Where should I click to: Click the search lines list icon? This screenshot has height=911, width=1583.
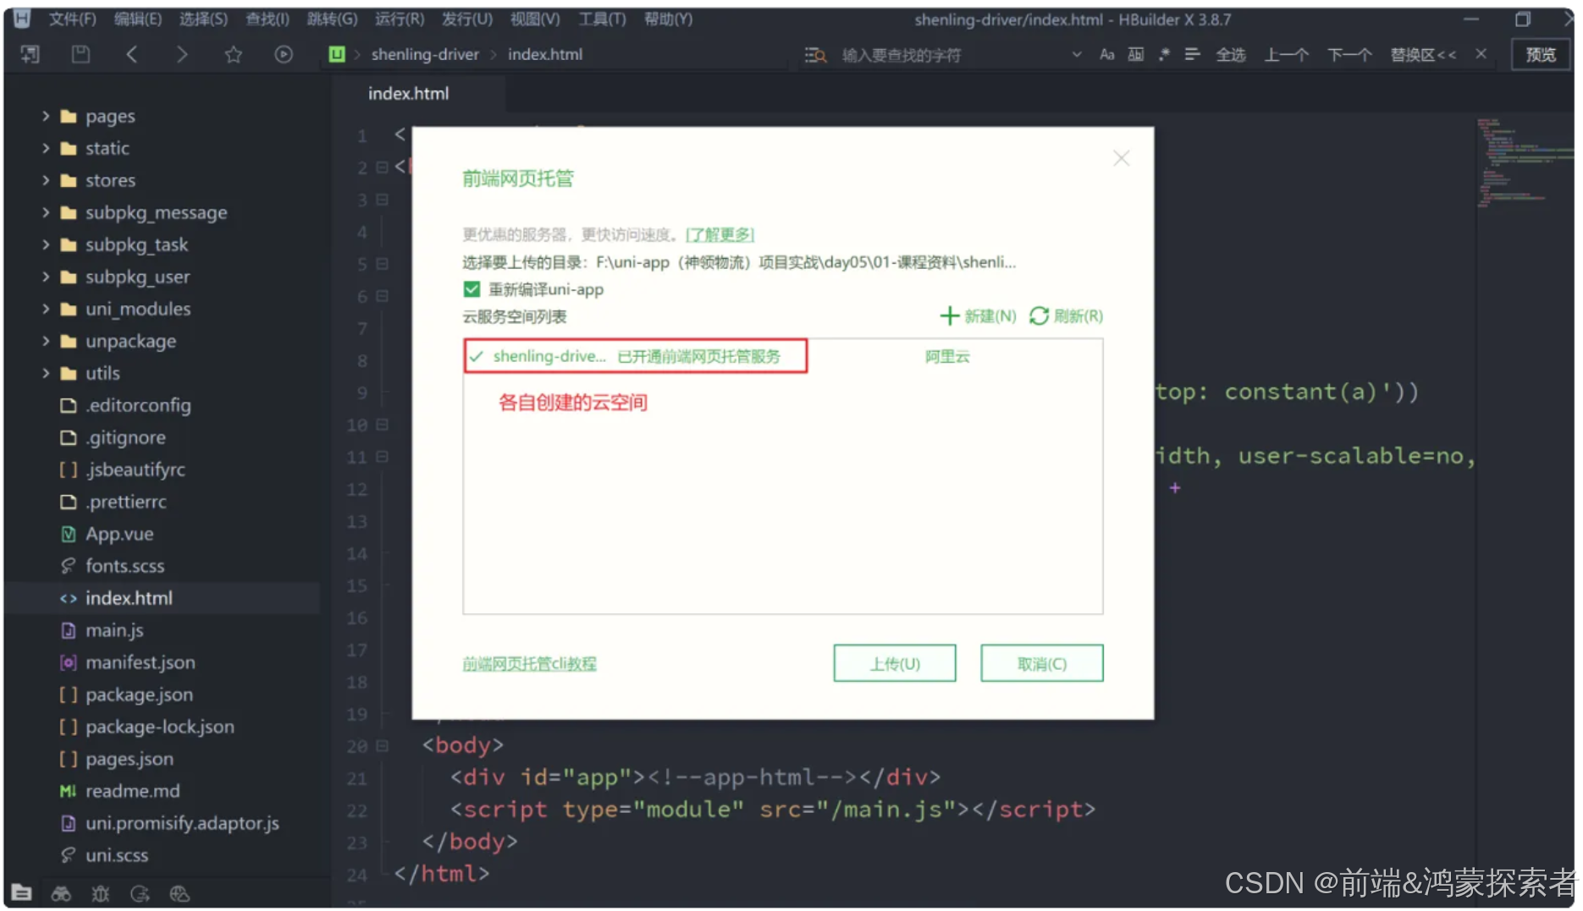(x=1192, y=55)
